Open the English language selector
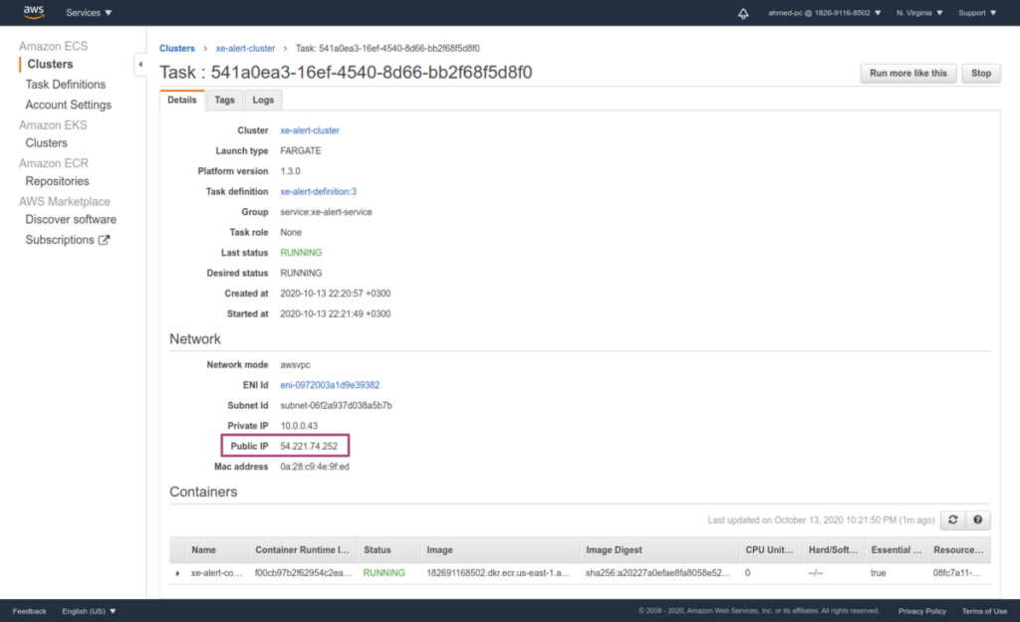The height and width of the screenshot is (622, 1020). pyautogui.click(x=85, y=610)
